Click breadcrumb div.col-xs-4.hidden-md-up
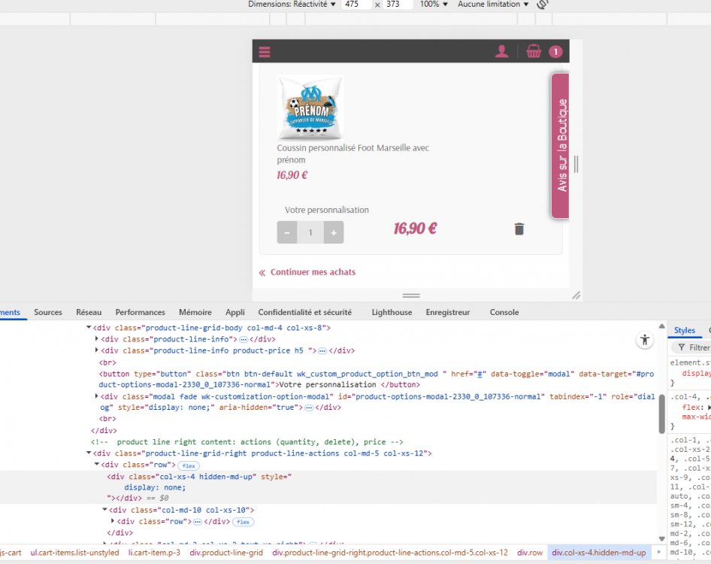This screenshot has width=711, height=564. [598, 553]
